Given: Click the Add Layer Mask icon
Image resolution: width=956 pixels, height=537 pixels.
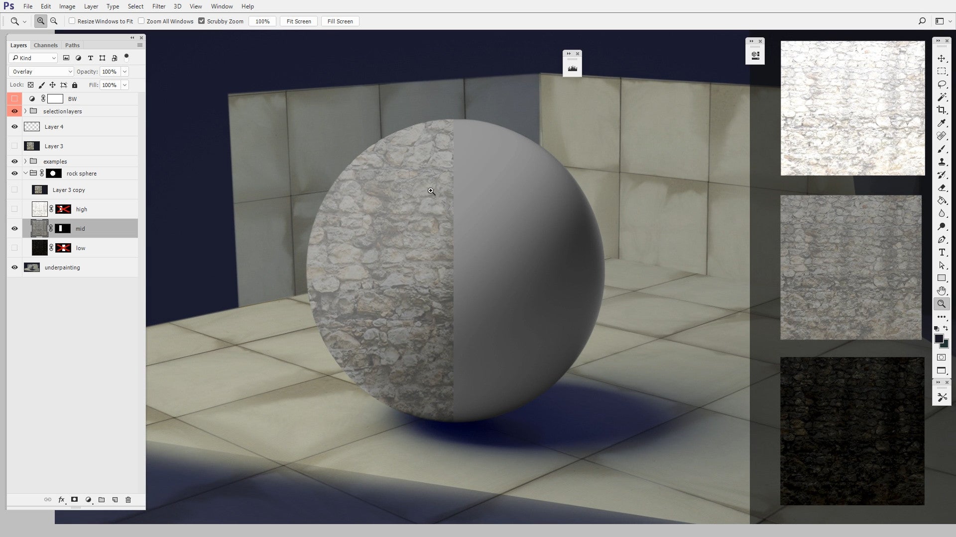Looking at the screenshot, I should click(x=74, y=500).
